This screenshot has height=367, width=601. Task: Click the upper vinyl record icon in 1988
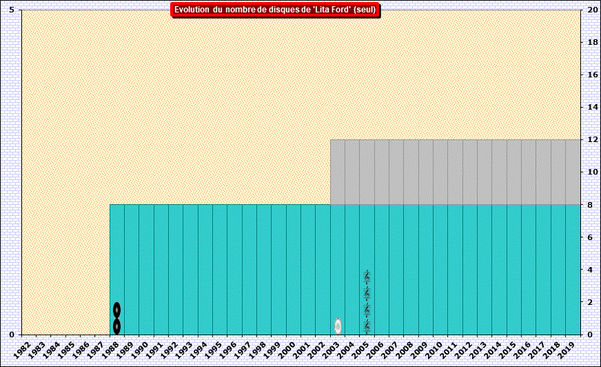(x=117, y=310)
